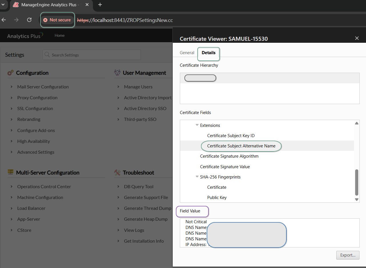
Task: Open View Logs
Action: coord(134,230)
